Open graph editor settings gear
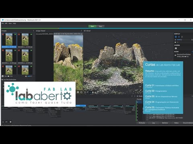The width and height of the screenshot is (193, 144). pos(10,122)
